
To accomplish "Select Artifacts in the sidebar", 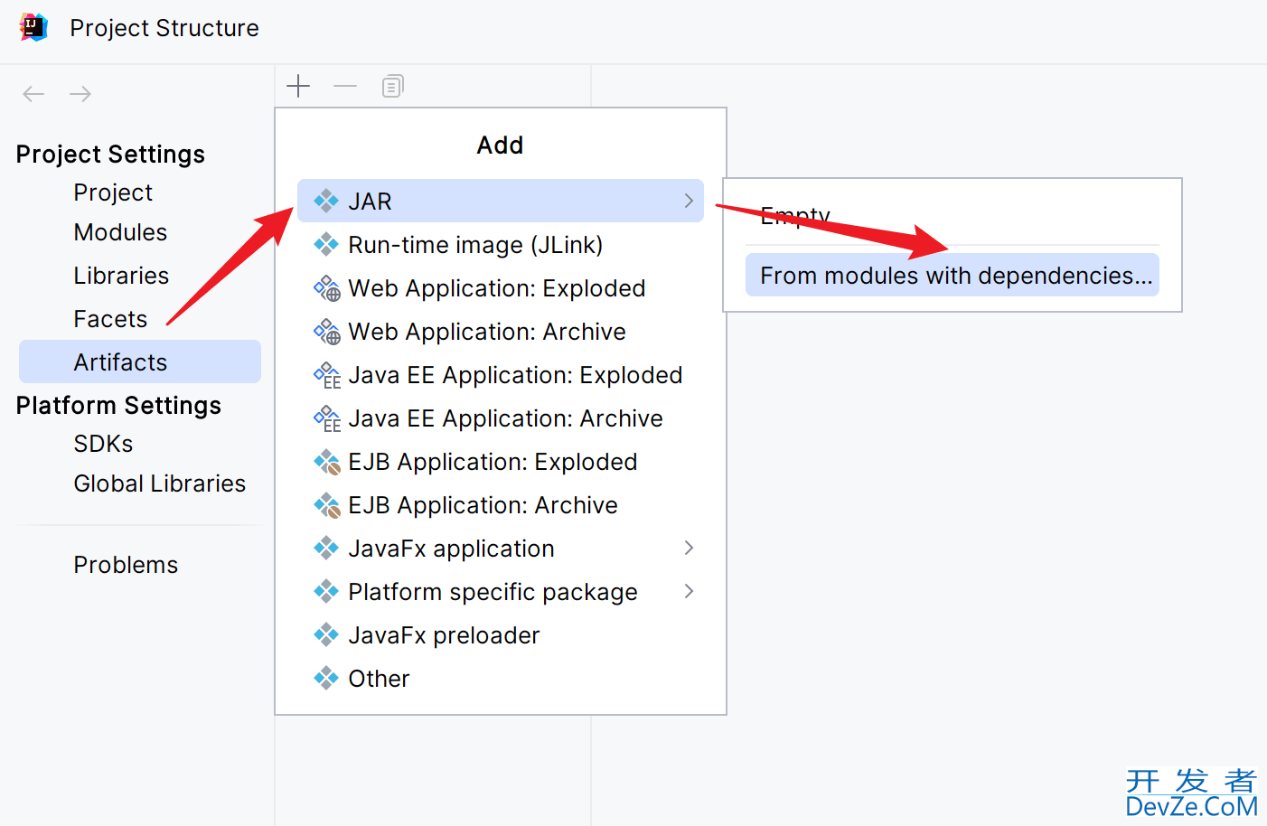I will click(140, 361).
